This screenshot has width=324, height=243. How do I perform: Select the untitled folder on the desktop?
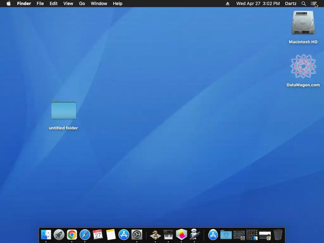64,110
